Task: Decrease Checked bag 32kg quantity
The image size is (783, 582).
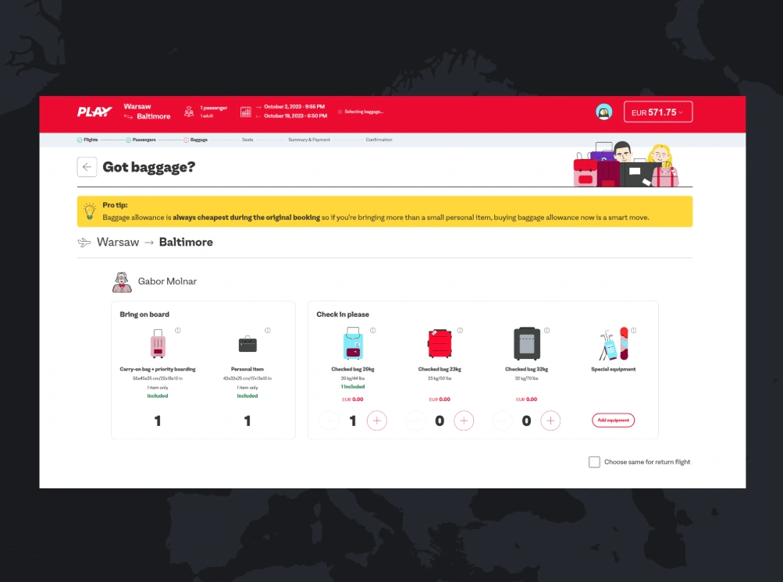Action: coord(503,421)
